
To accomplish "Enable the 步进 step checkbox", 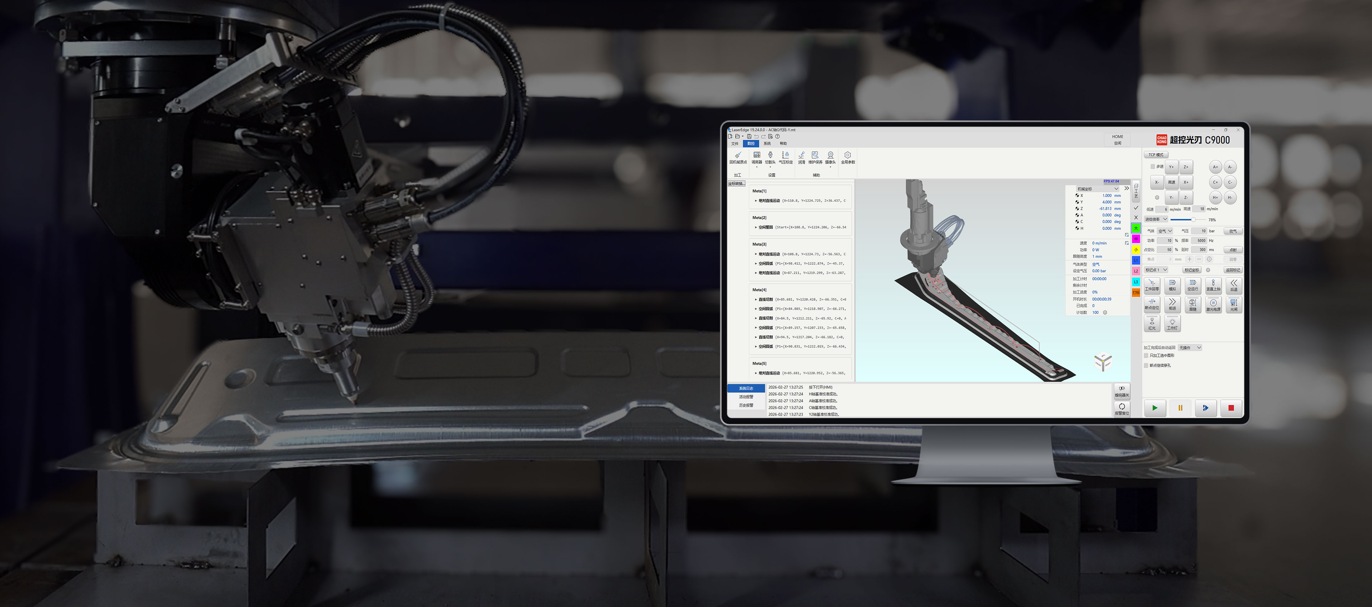I will click(1152, 167).
